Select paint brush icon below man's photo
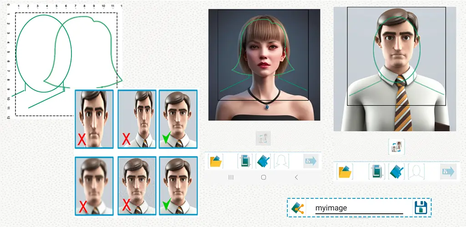Viewport: 466px width, 227px height. point(396,172)
